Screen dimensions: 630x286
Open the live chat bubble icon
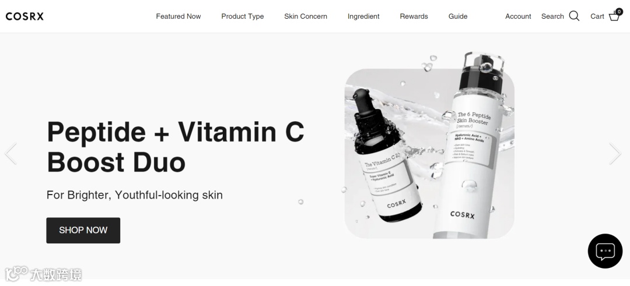[605, 251]
